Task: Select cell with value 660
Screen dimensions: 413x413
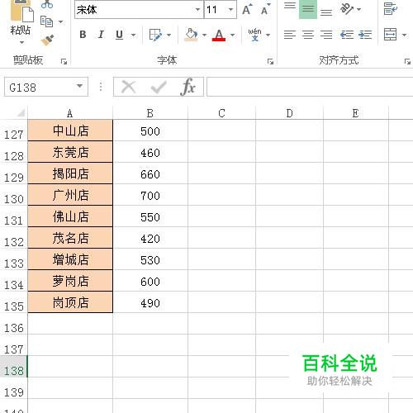Action: pos(150,173)
